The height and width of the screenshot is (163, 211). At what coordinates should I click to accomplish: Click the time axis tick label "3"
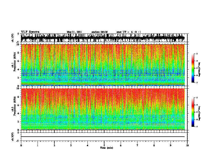coord(71,145)
